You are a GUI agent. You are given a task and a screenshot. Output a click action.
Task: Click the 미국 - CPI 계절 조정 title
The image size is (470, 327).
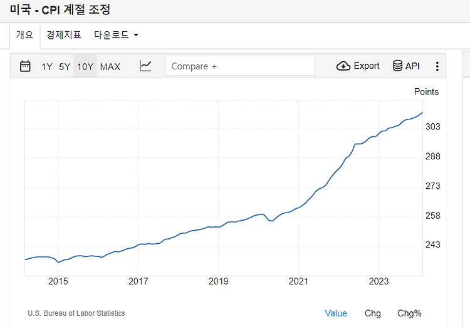coord(60,10)
